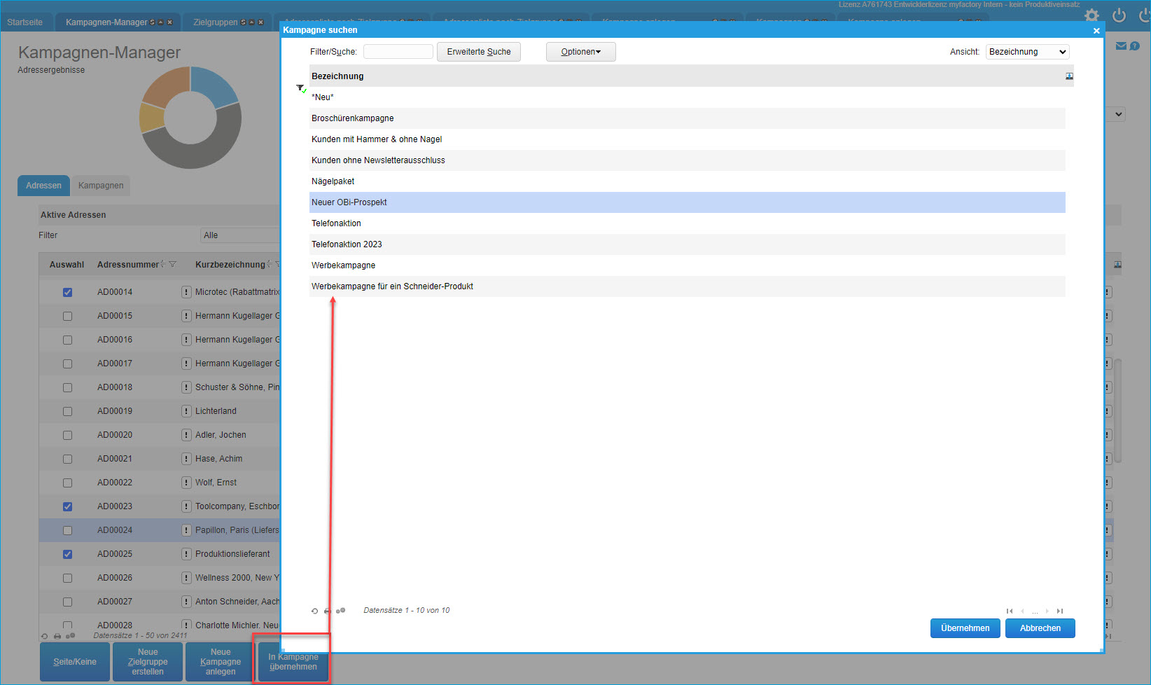Open Erweiterte Suche
This screenshot has height=685, width=1151.
(x=479, y=52)
